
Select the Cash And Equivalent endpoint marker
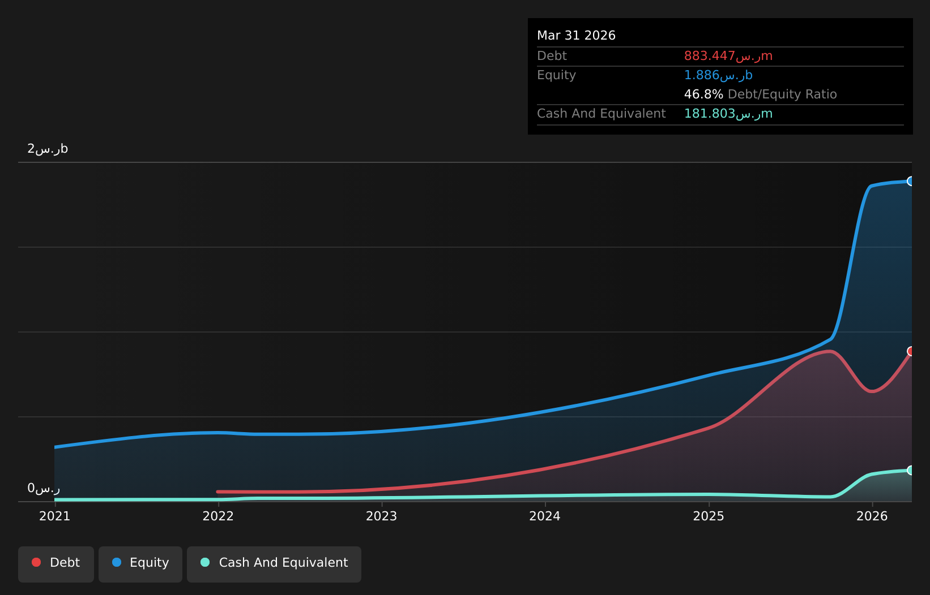[x=911, y=470]
